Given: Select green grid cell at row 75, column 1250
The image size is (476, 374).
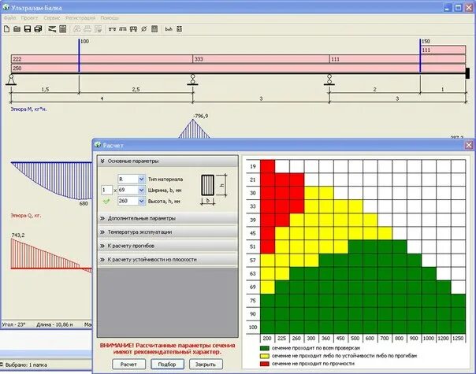Looking at the screenshot, I should pos(459,300).
